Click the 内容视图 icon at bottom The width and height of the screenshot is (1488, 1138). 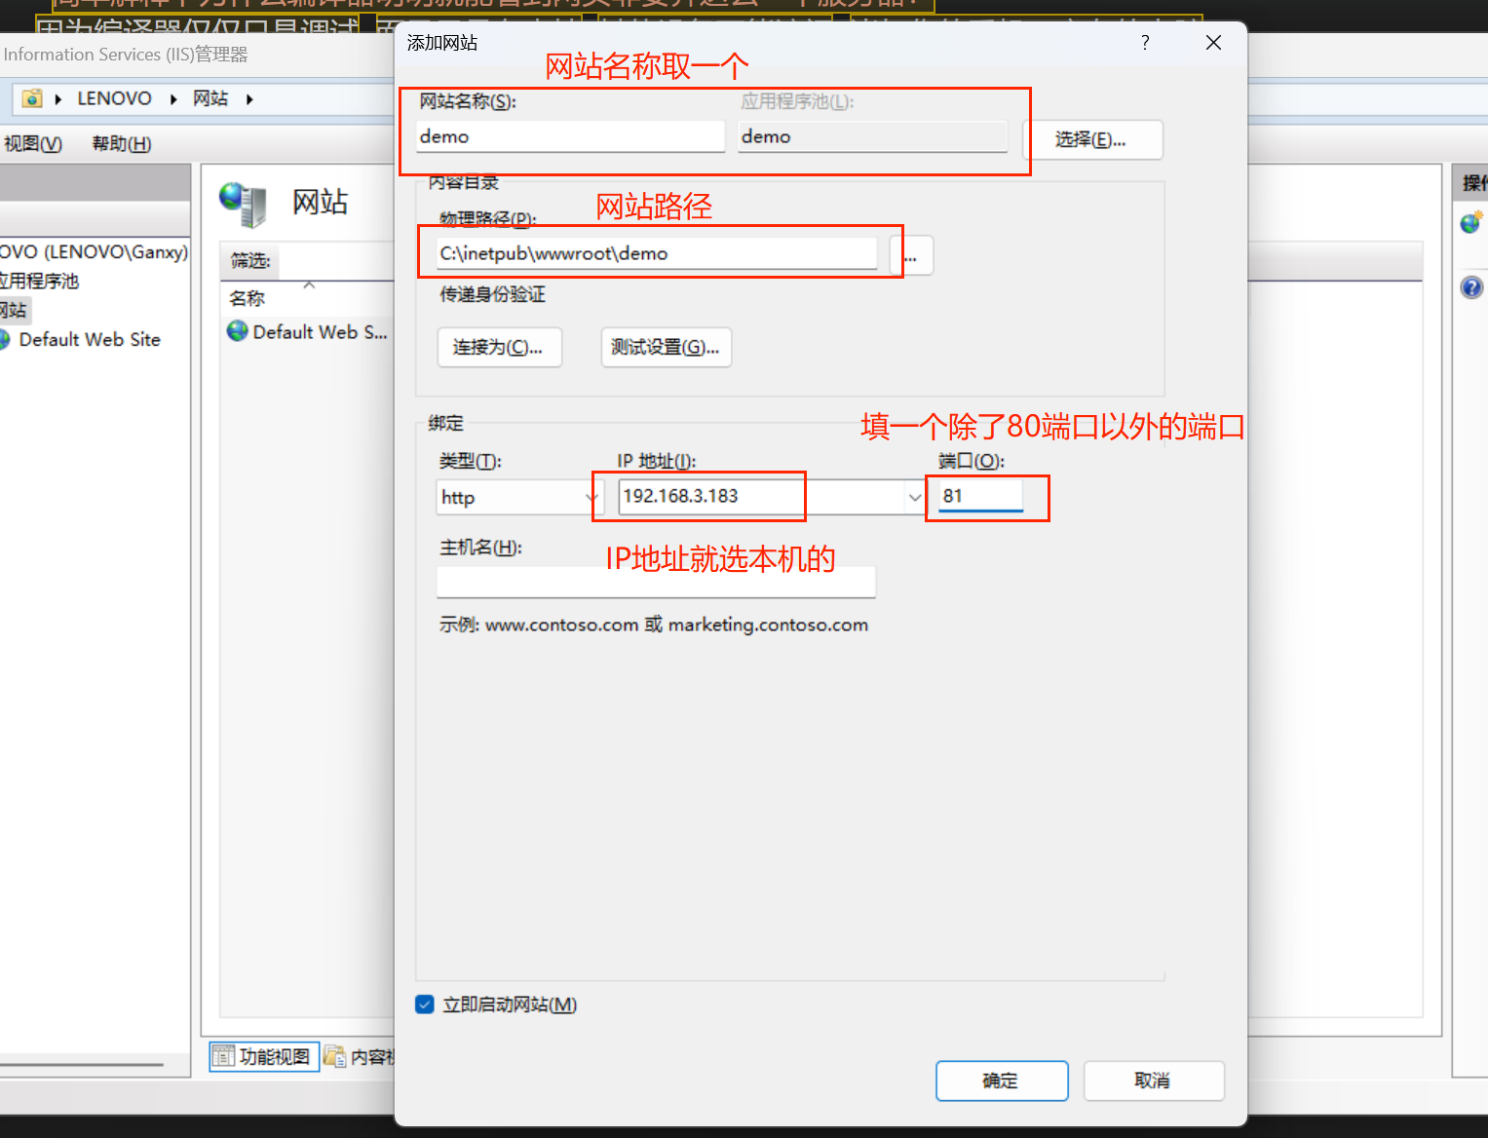click(335, 1056)
